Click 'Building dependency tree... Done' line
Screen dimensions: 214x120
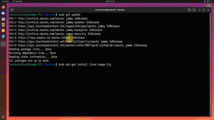point(32,53)
